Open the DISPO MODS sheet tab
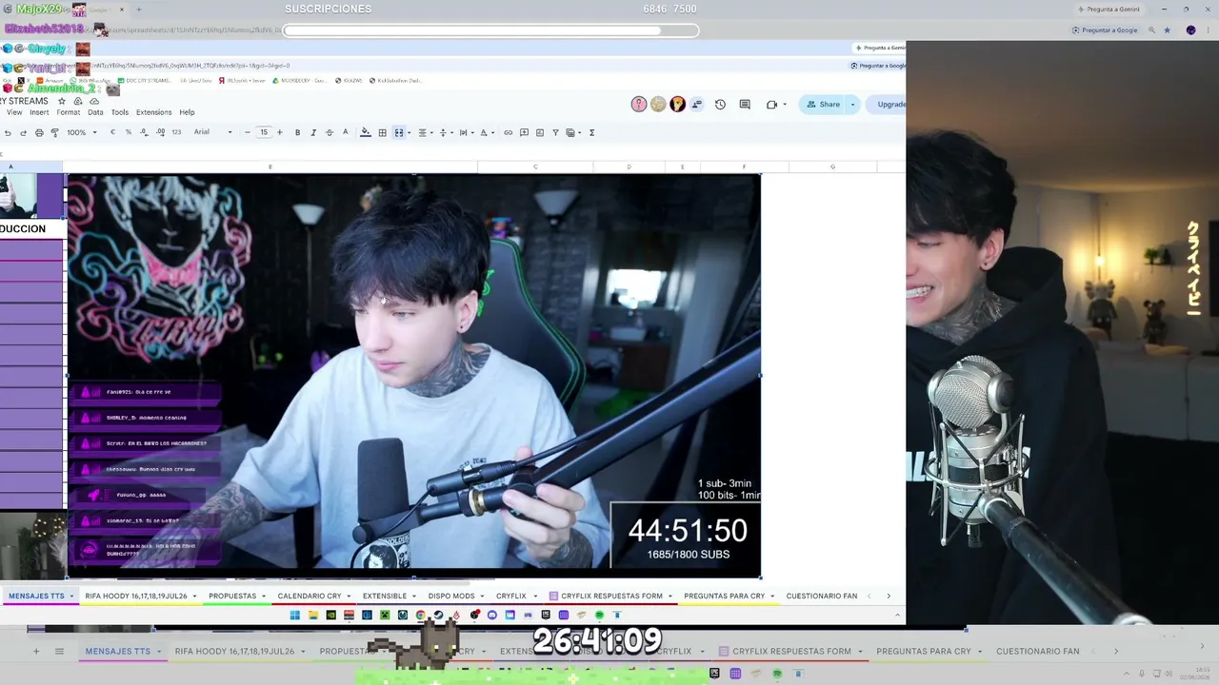This screenshot has height=685, width=1219. [457, 597]
